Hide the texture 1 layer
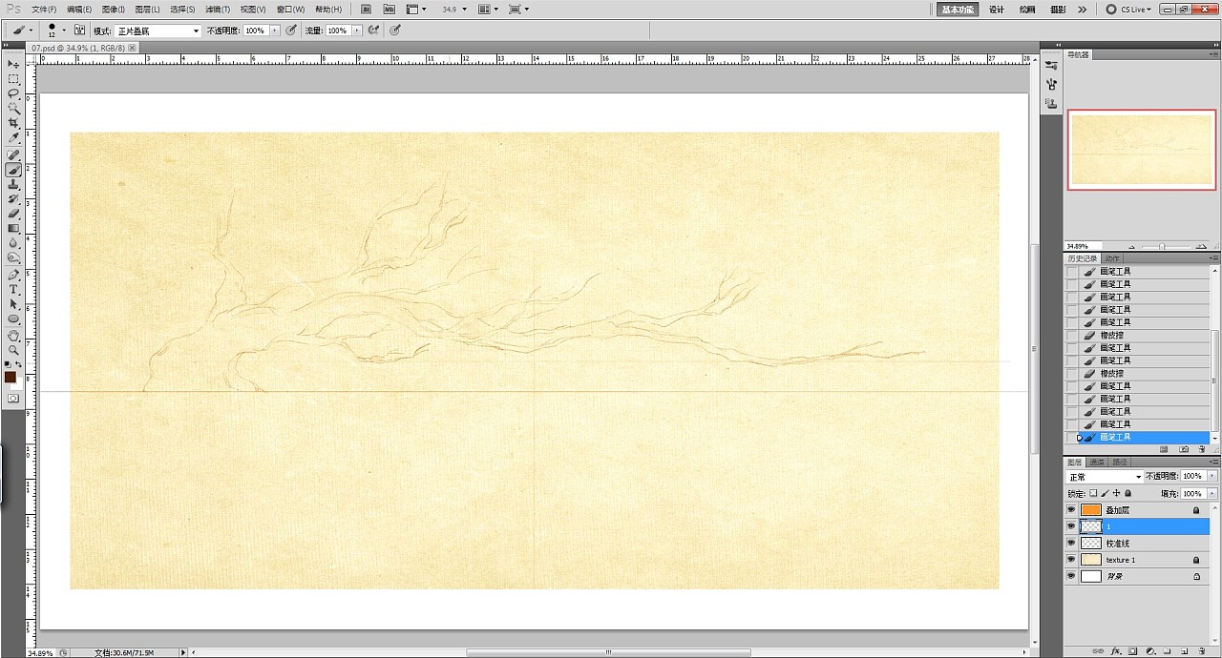1222x658 pixels. (x=1071, y=560)
